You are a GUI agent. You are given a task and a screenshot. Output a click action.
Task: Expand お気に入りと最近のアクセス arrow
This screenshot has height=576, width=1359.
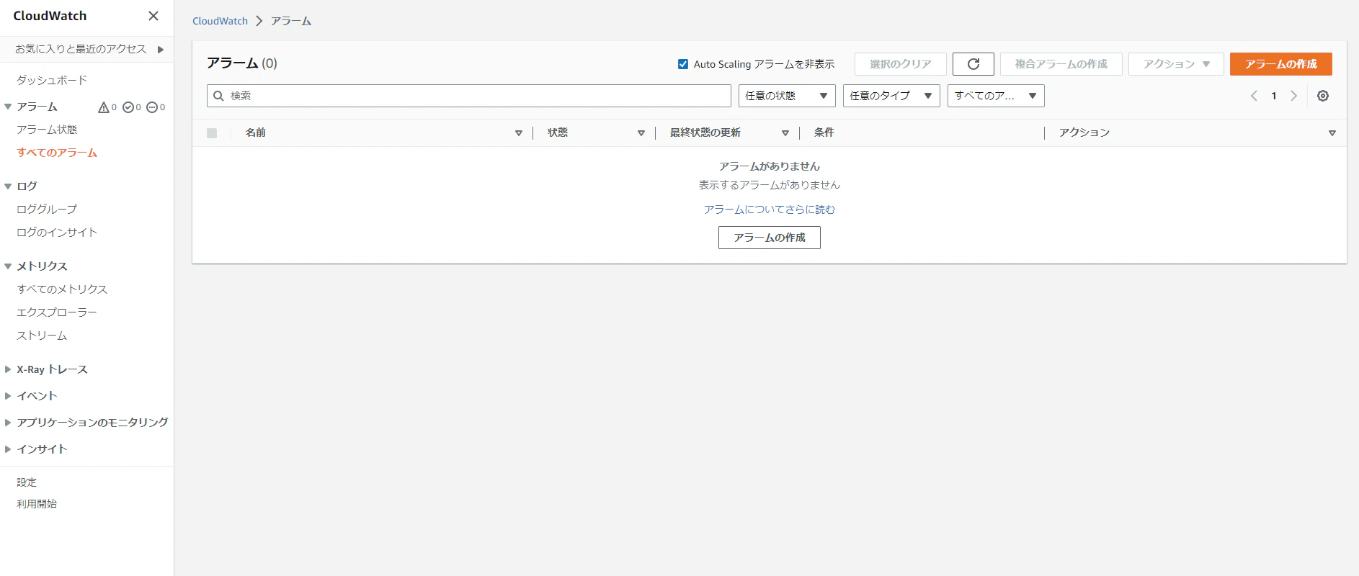pyautogui.click(x=161, y=50)
